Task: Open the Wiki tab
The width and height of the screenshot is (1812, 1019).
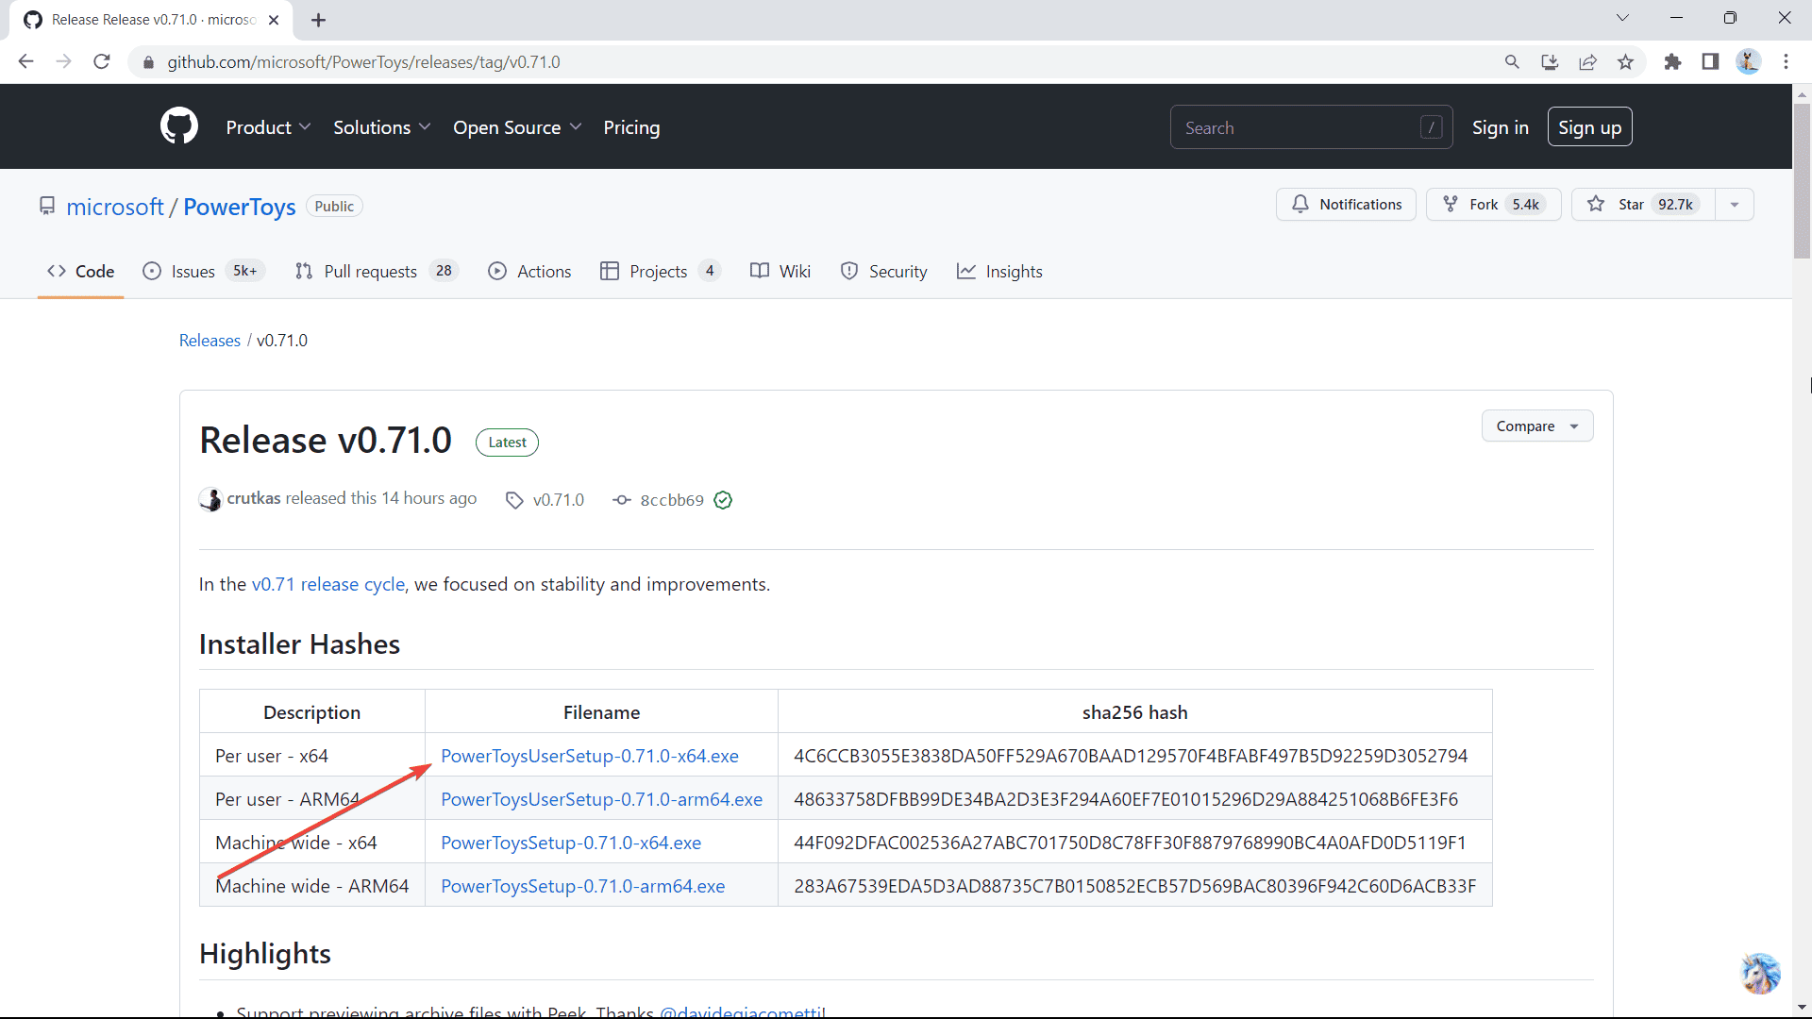Action: click(780, 272)
